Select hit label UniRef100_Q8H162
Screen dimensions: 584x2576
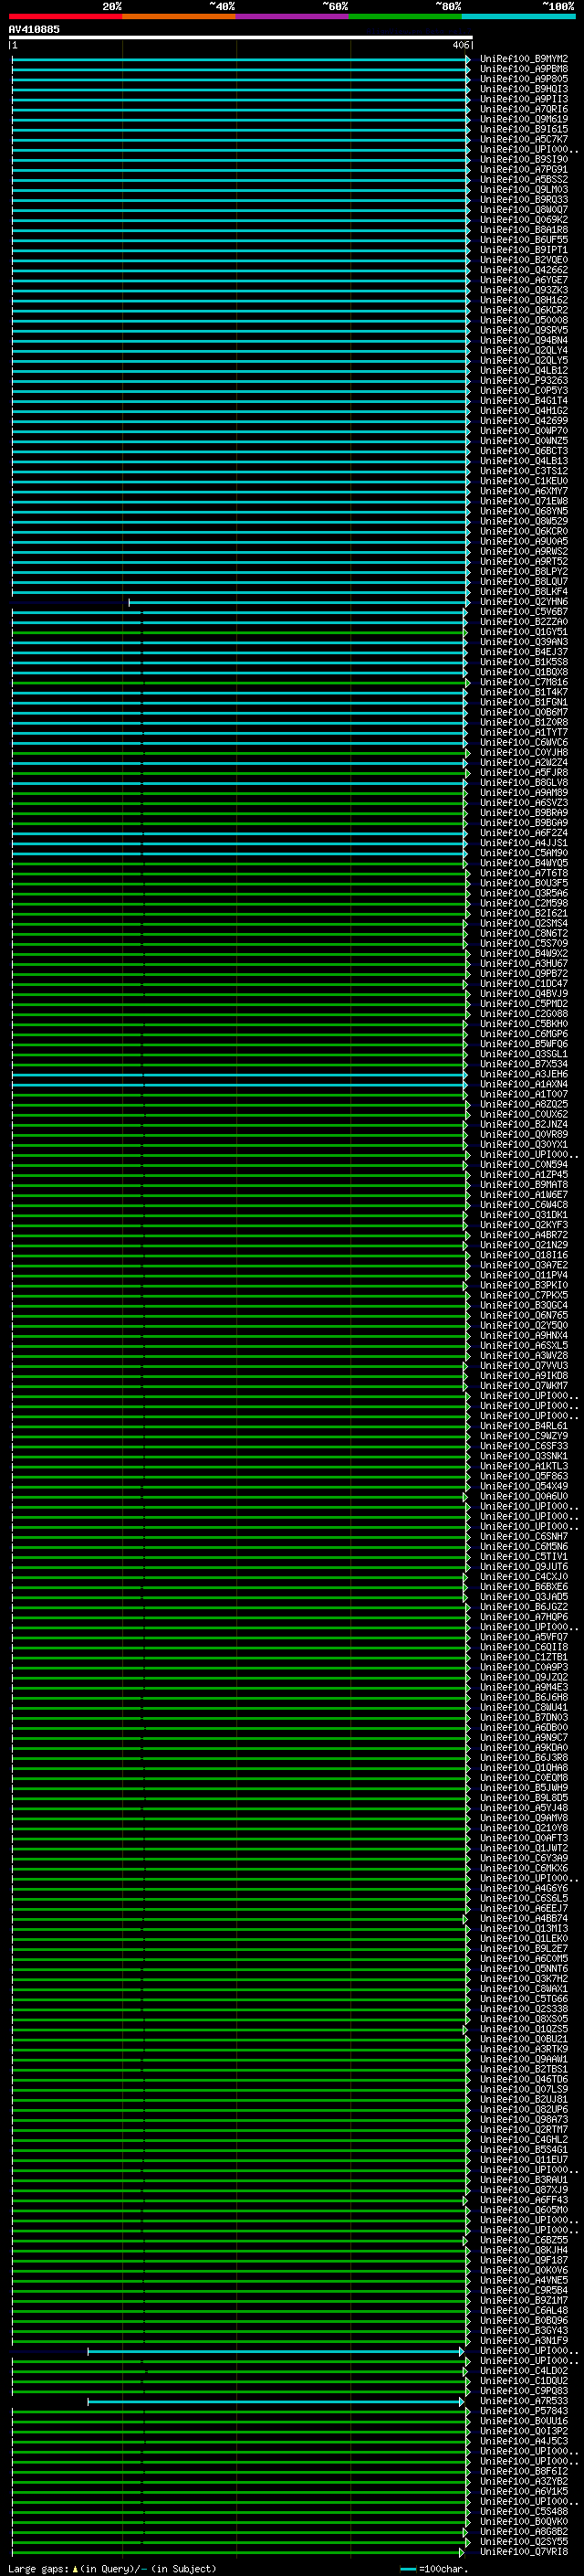[x=524, y=300]
